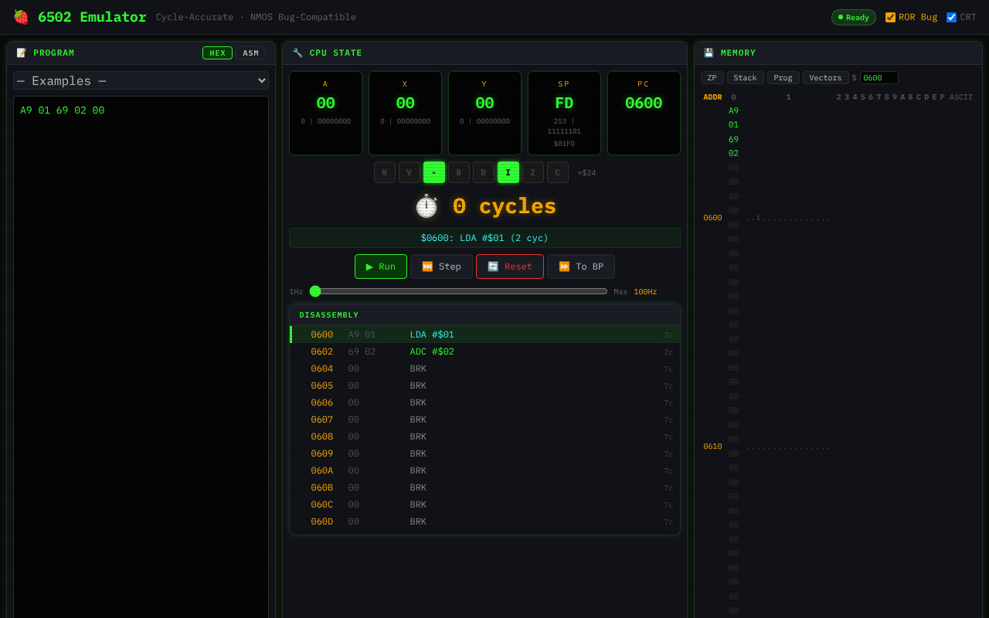Click disassembly row 060B BRK

(484, 487)
